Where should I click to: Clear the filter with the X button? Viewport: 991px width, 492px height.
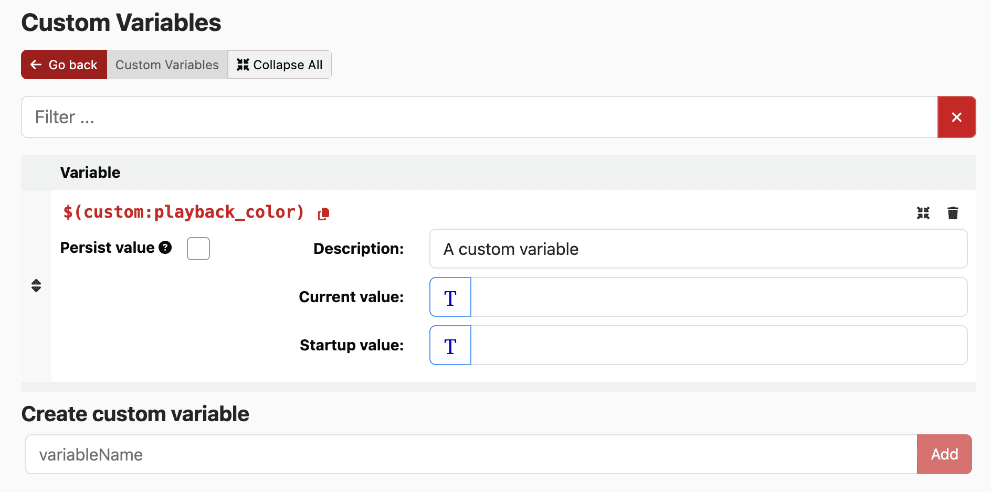coord(956,117)
